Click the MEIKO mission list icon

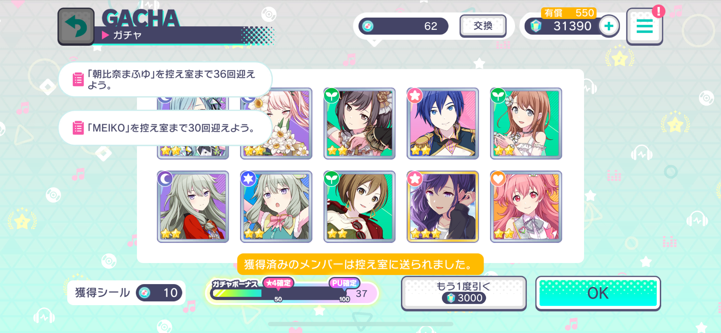tap(78, 128)
